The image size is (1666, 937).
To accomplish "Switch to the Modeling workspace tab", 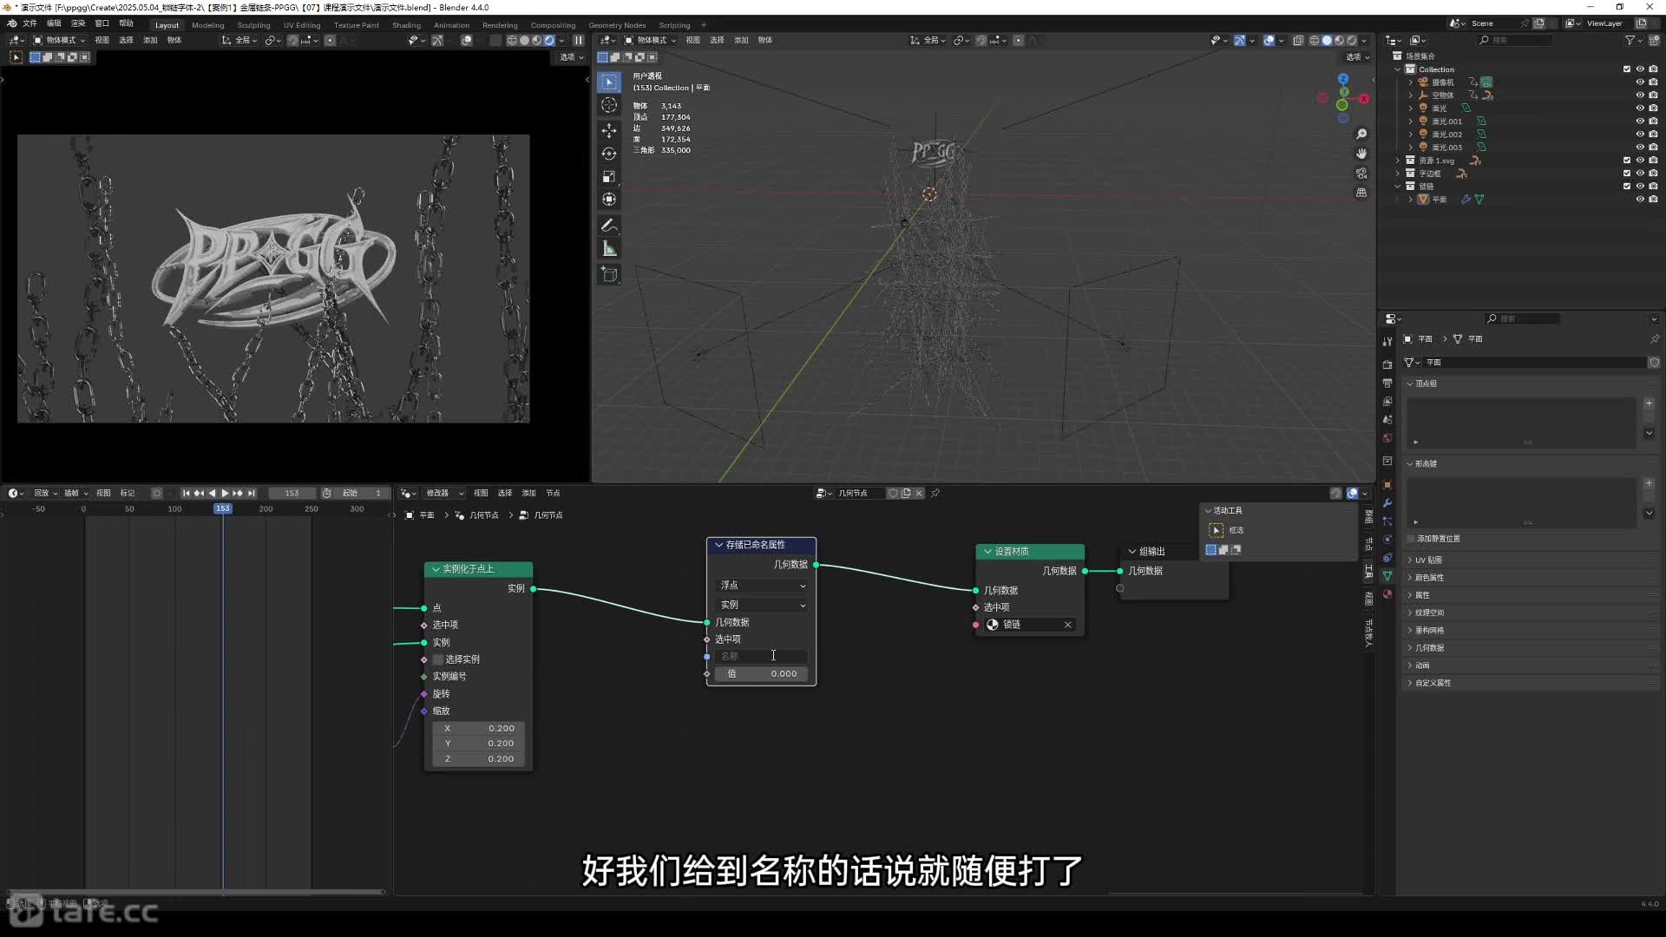I will click(207, 25).
